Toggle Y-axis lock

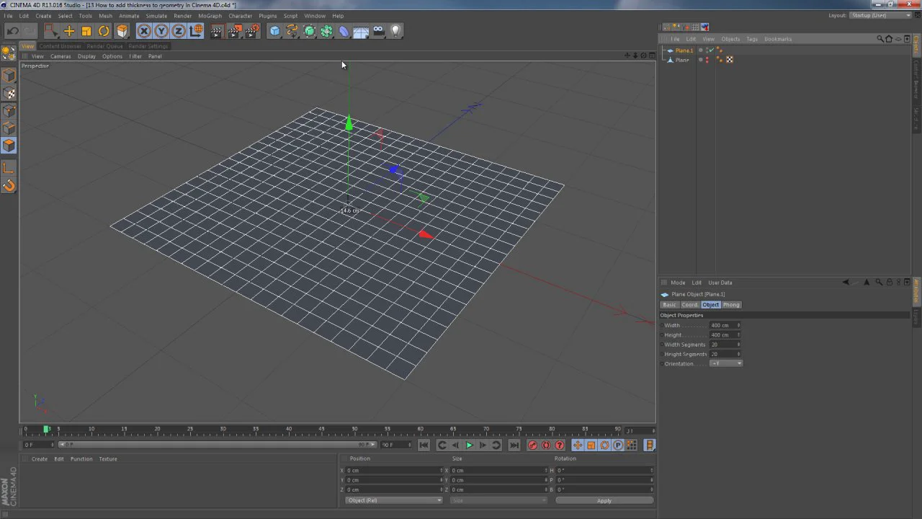pyautogui.click(x=161, y=31)
